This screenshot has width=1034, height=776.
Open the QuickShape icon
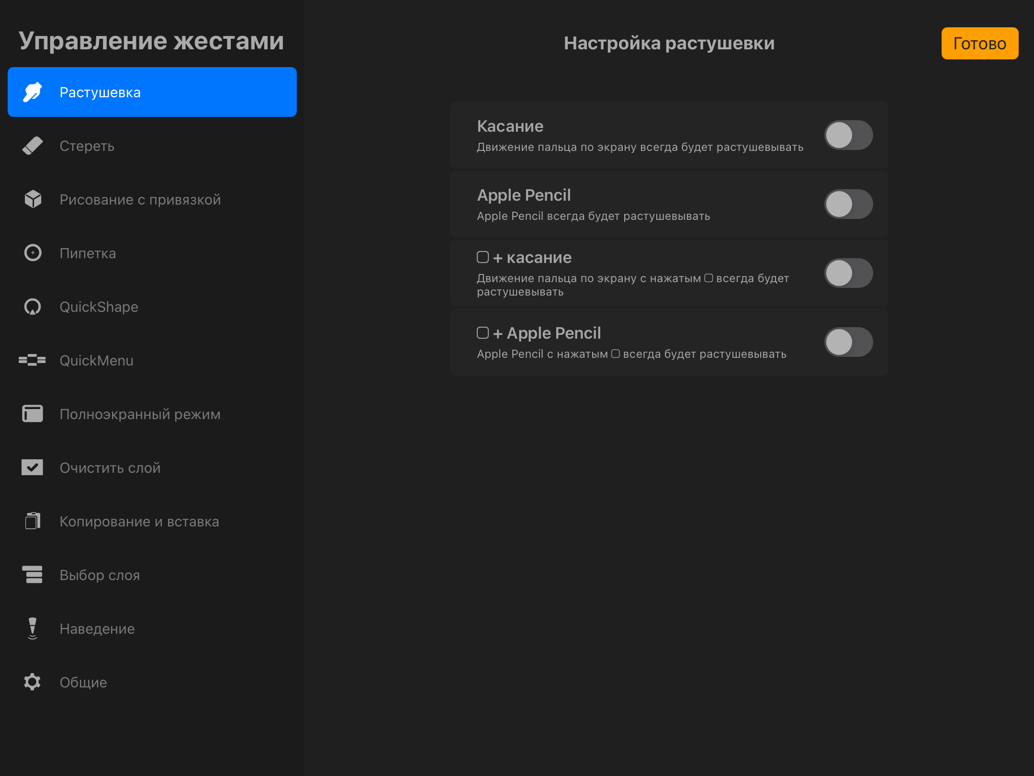[33, 307]
